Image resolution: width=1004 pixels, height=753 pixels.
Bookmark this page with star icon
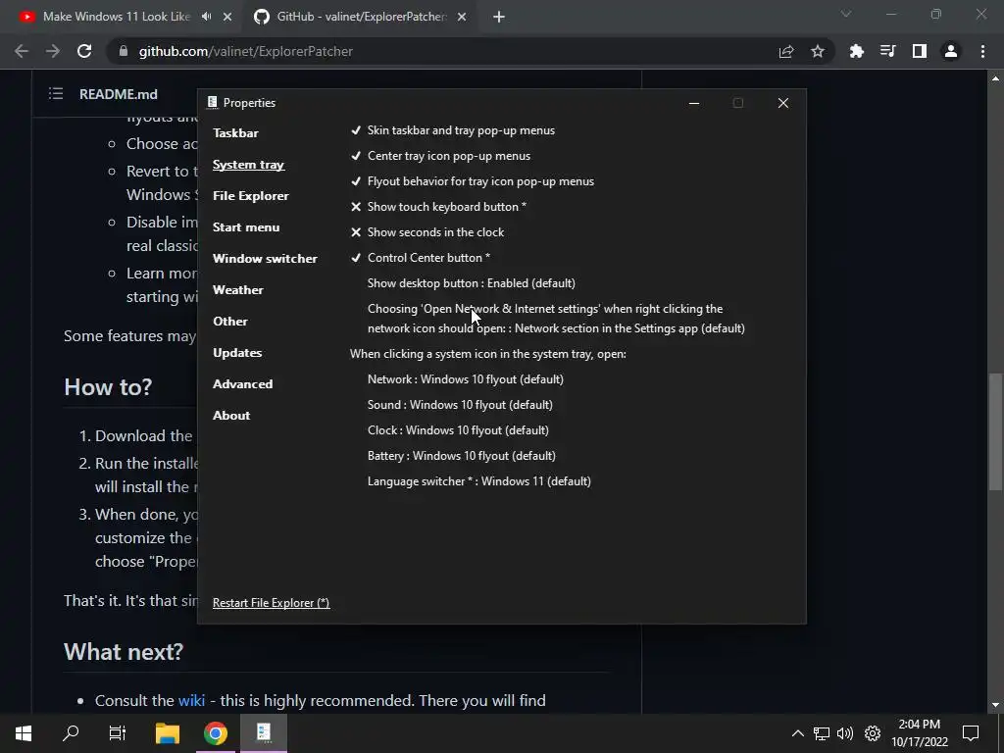tap(818, 51)
